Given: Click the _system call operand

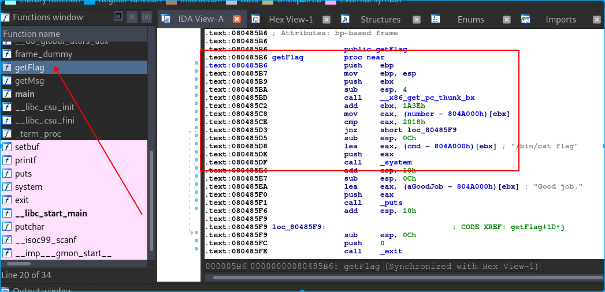Looking at the screenshot, I should tap(396, 163).
